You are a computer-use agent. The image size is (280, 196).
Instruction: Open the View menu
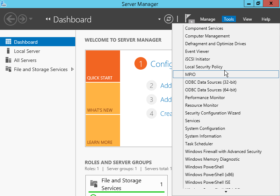pyautogui.click(x=247, y=19)
